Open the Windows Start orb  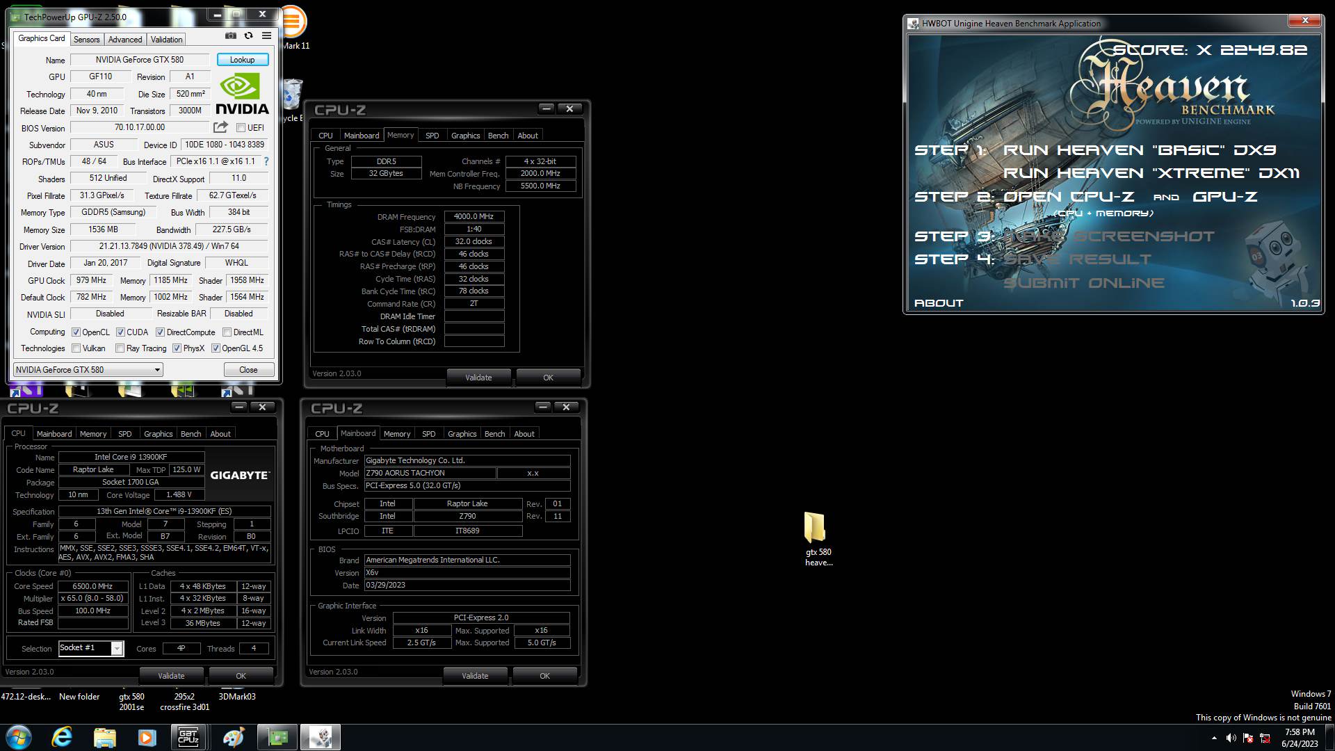[x=18, y=737]
